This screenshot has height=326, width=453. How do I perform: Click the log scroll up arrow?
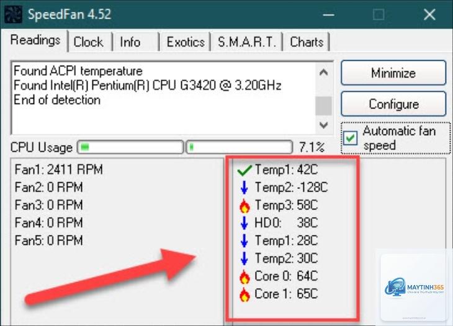[323, 72]
